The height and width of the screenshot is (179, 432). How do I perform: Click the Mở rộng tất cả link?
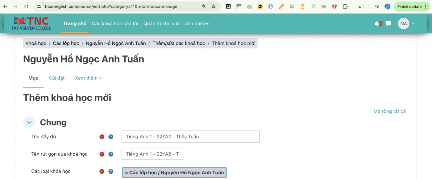point(389,111)
